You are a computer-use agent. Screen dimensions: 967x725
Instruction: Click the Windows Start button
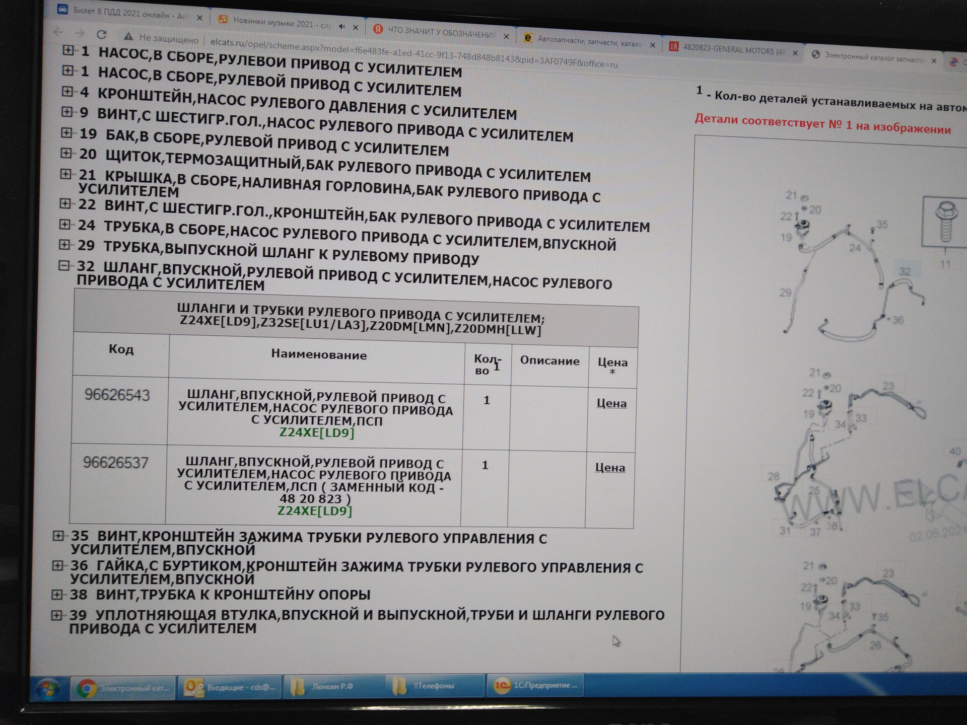[48, 689]
